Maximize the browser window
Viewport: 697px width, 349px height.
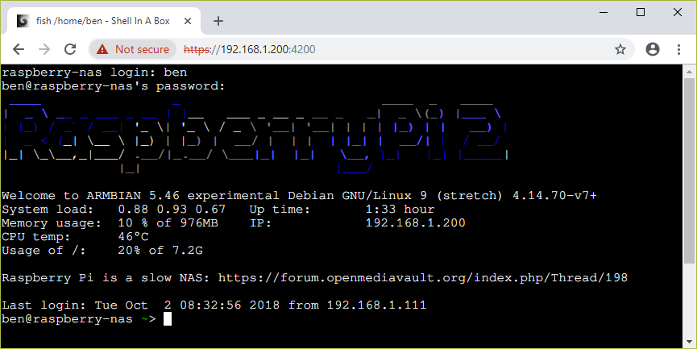(x=641, y=12)
